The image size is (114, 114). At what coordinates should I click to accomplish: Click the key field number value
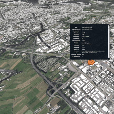(87, 27)
